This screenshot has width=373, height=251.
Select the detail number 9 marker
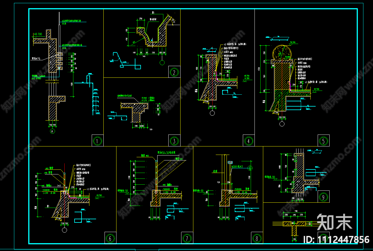(323, 197)
